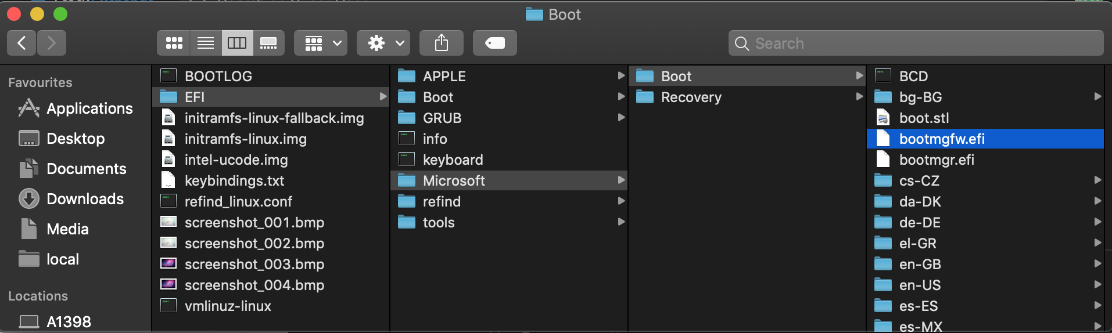The height and width of the screenshot is (333, 1112).
Task: Switch to gallery view mode
Action: (268, 43)
